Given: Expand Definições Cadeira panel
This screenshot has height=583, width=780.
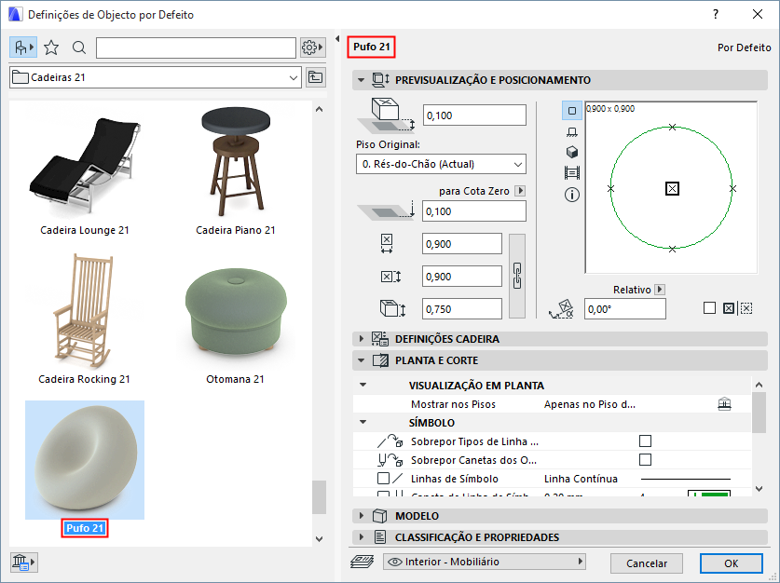Looking at the screenshot, I should pos(362,339).
